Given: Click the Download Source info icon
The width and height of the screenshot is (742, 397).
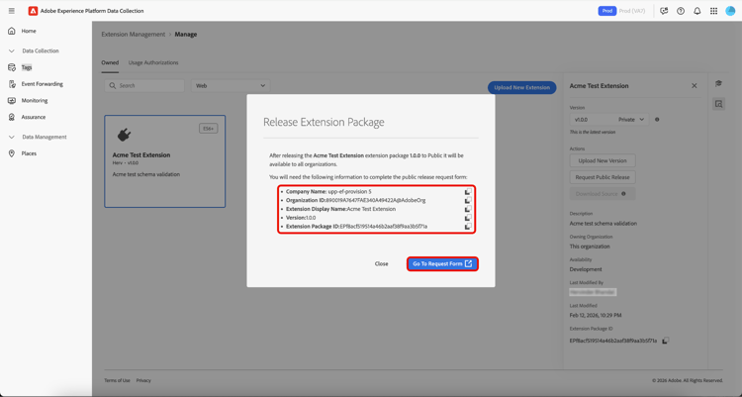Looking at the screenshot, I should coord(623,194).
